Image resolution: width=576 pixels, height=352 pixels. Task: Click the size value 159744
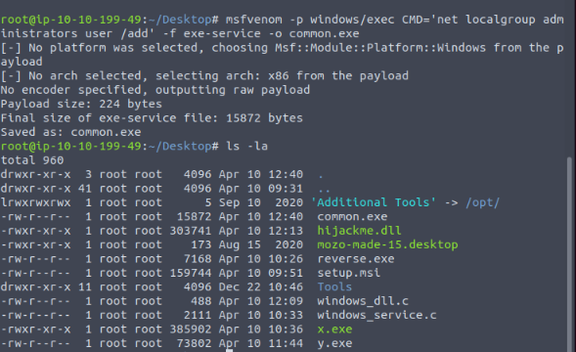(191, 273)
